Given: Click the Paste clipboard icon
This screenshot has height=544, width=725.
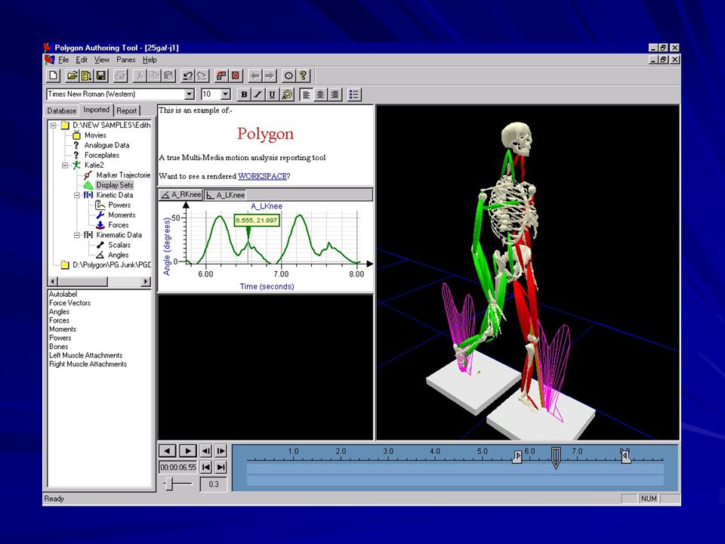Looking at the screenshot, I should [168, 76].
